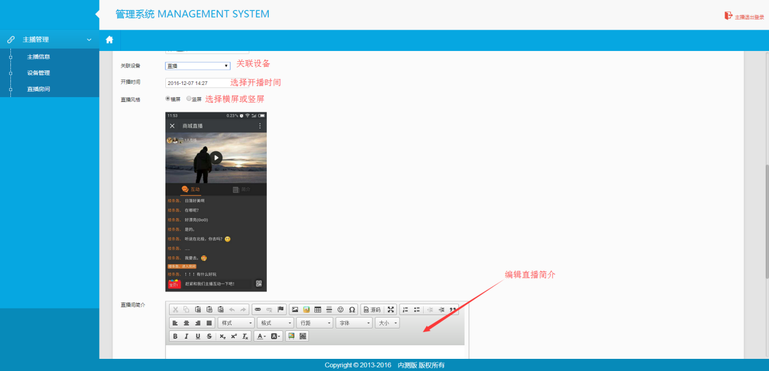Insert a table into the editor
The width and height of the screenshot is (769, 371).
tap(318, 310)
